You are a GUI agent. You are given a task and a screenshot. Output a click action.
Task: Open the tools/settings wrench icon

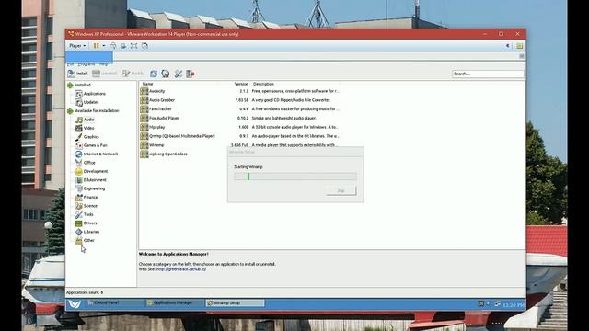(179, 74)
